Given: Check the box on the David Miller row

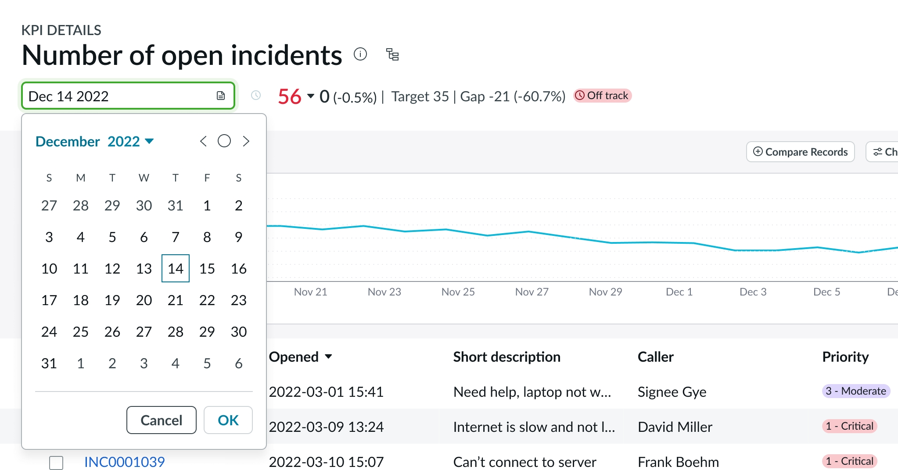Looking at the screenshot, I should 56,426.
